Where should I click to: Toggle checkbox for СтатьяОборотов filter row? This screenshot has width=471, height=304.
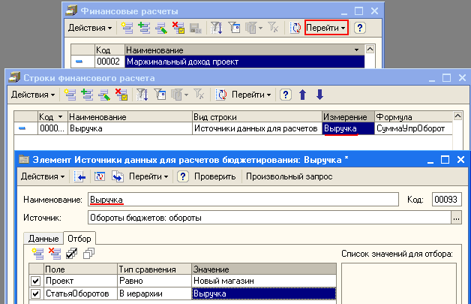click(x=35, y=293)
